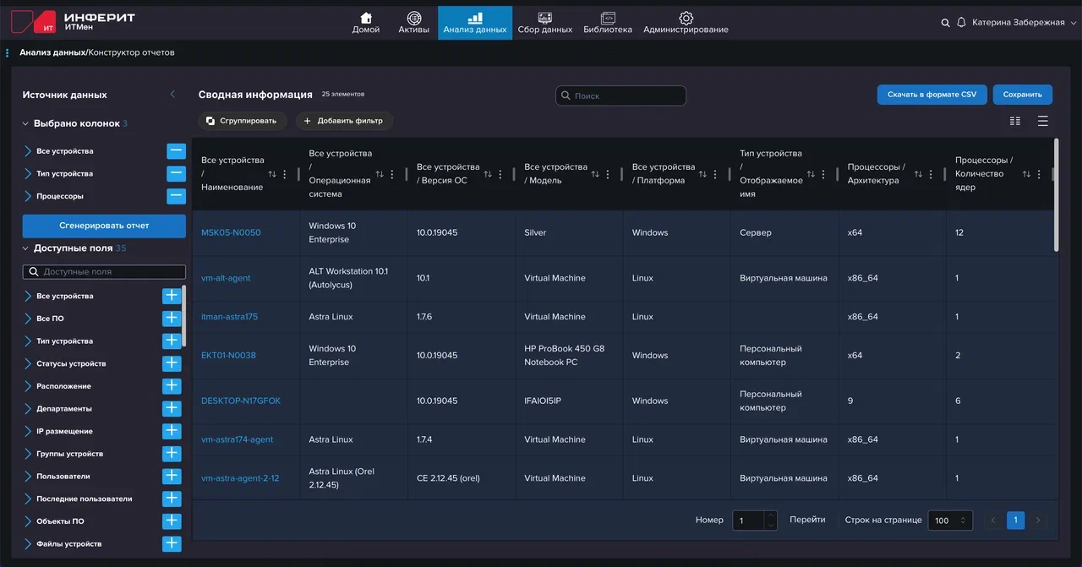Open column menu for Версия ОС

(x=500, y=174)
